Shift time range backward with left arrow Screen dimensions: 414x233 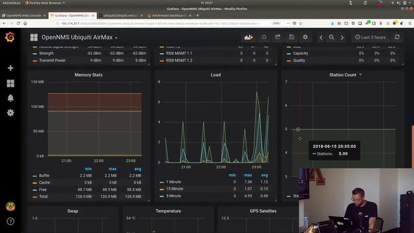[321, 38]
